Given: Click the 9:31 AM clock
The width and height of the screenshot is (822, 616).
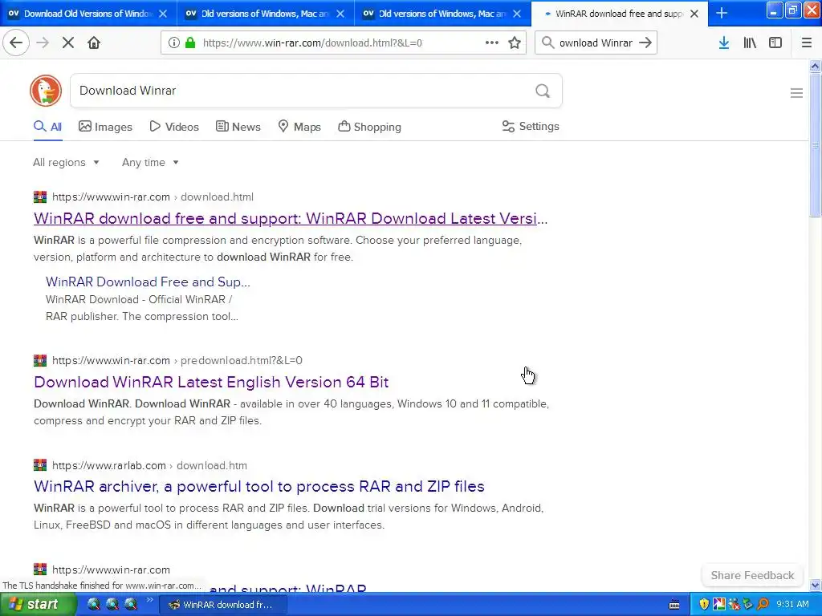Looking at the screenshot, I should coord(792,605).
